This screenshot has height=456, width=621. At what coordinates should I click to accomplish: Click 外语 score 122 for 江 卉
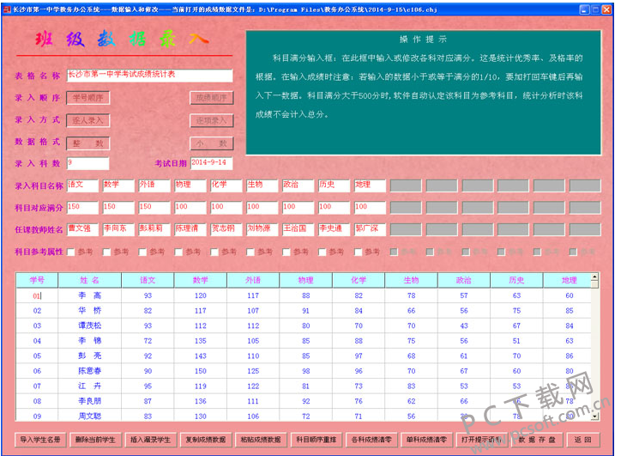(x=253, y=386)
